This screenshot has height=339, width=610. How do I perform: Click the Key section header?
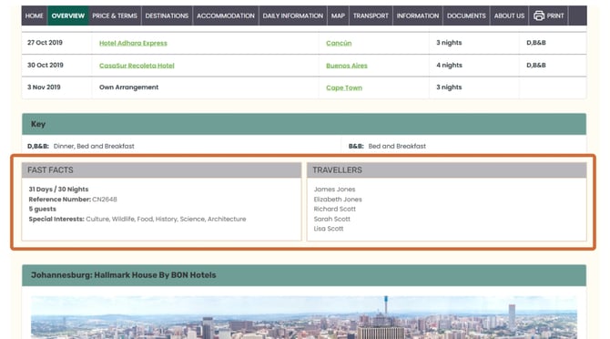(x=304, y=124)
